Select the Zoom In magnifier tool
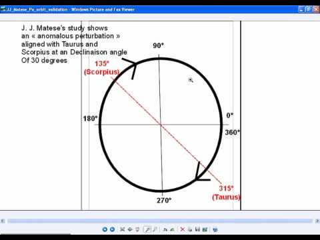 (x=147, y=229)
